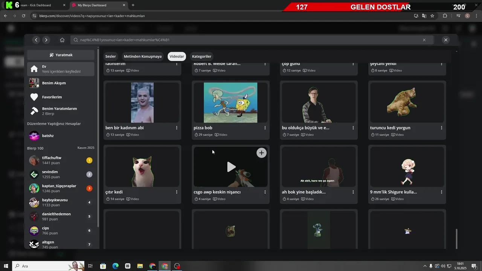Viewport: 482px width, 271px height.
Task: Select the batshz account
Action: [x=61, y=135]
